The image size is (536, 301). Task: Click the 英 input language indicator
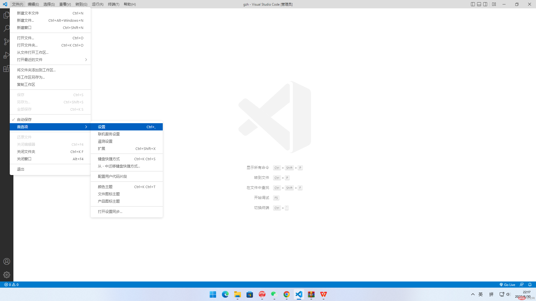pyautogui.click(x=480, y=294)
